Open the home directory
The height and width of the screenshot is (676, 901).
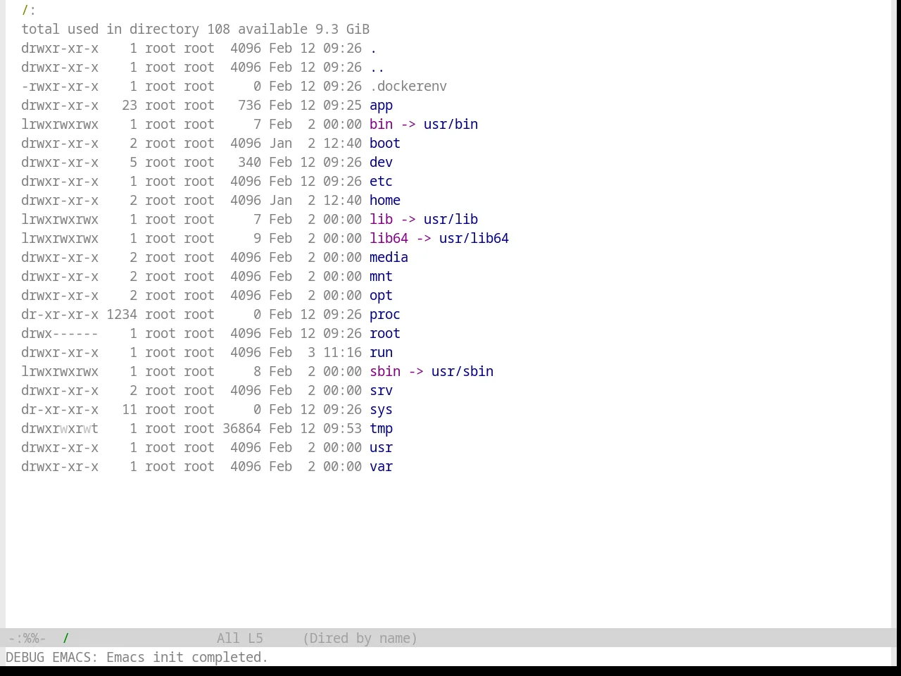click(x=385, y=201)
